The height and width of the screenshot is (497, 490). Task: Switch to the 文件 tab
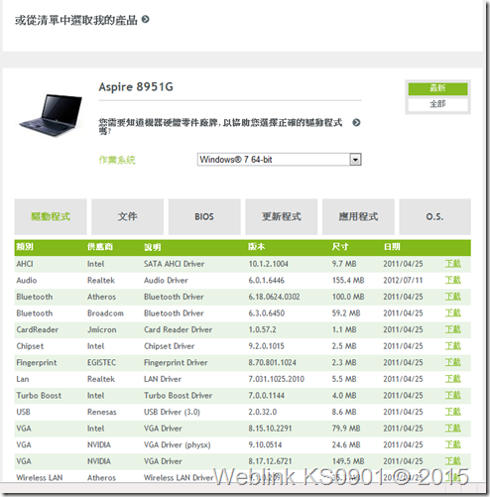(x=127, y=217)
